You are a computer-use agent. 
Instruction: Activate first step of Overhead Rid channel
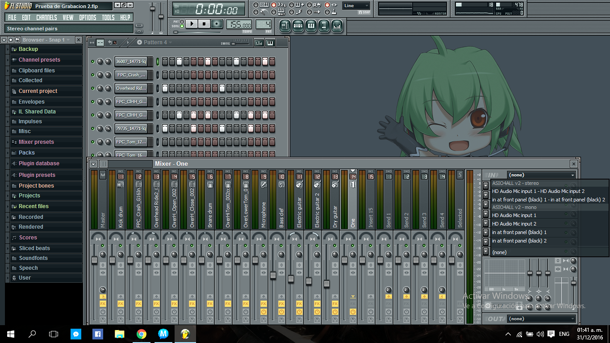tap(165, 88)
